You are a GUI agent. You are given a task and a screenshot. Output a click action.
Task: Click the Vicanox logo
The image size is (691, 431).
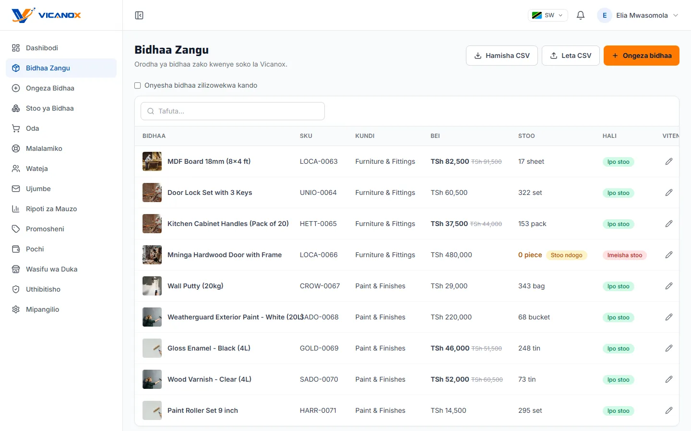point(47,15)
